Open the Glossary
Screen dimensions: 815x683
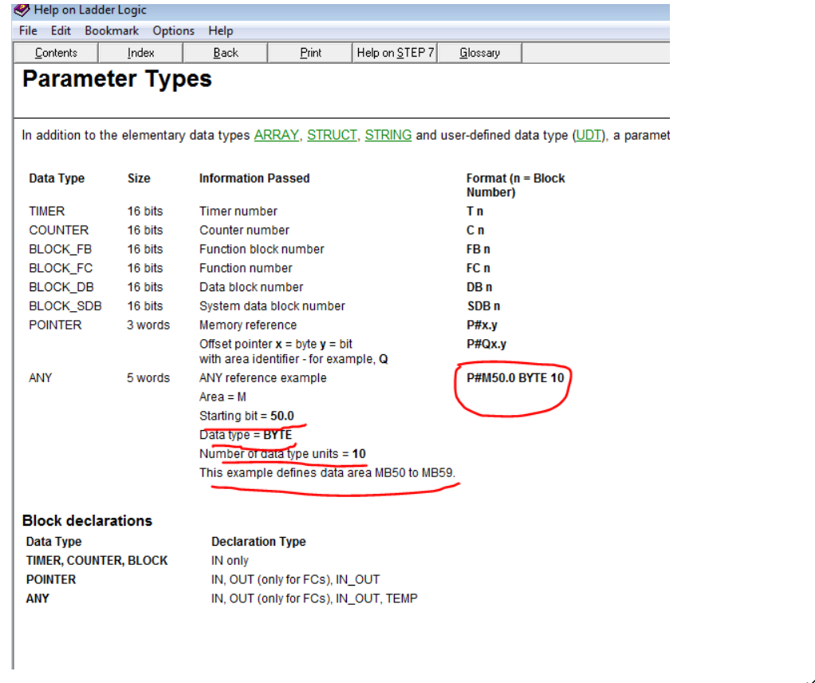(480, 53)
